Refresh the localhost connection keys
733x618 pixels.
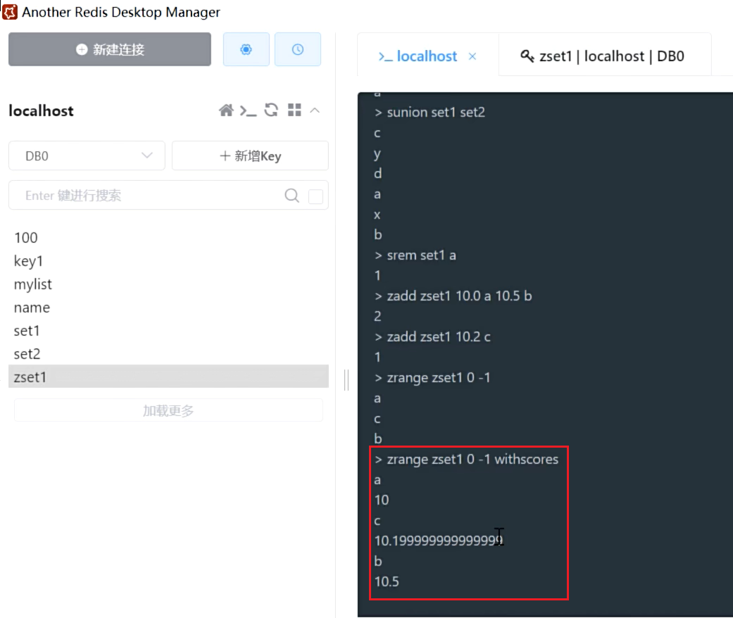click(x=271, y=111)
